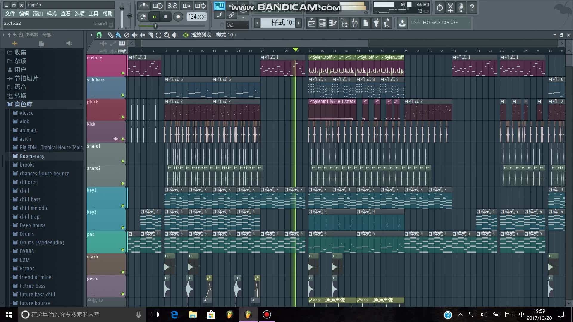Mute the Kick track
Image resolution: width=573 pixels, height=322 pixels.
click(123, 139)
